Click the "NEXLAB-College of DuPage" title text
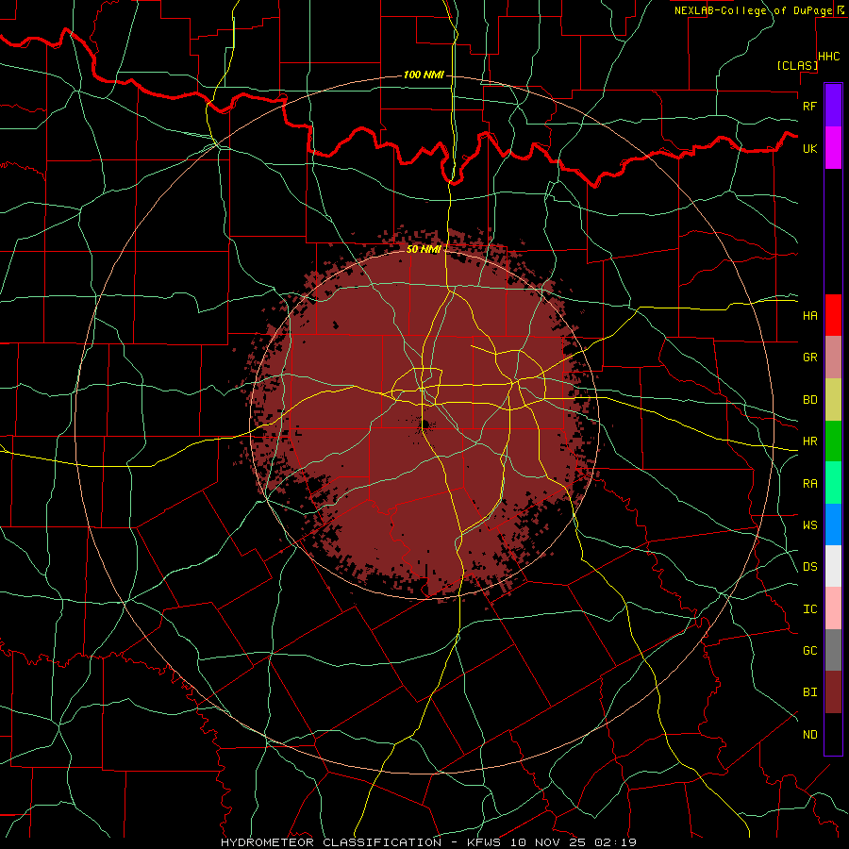This screenshot has width=849, height=849. tap(754, 10)
